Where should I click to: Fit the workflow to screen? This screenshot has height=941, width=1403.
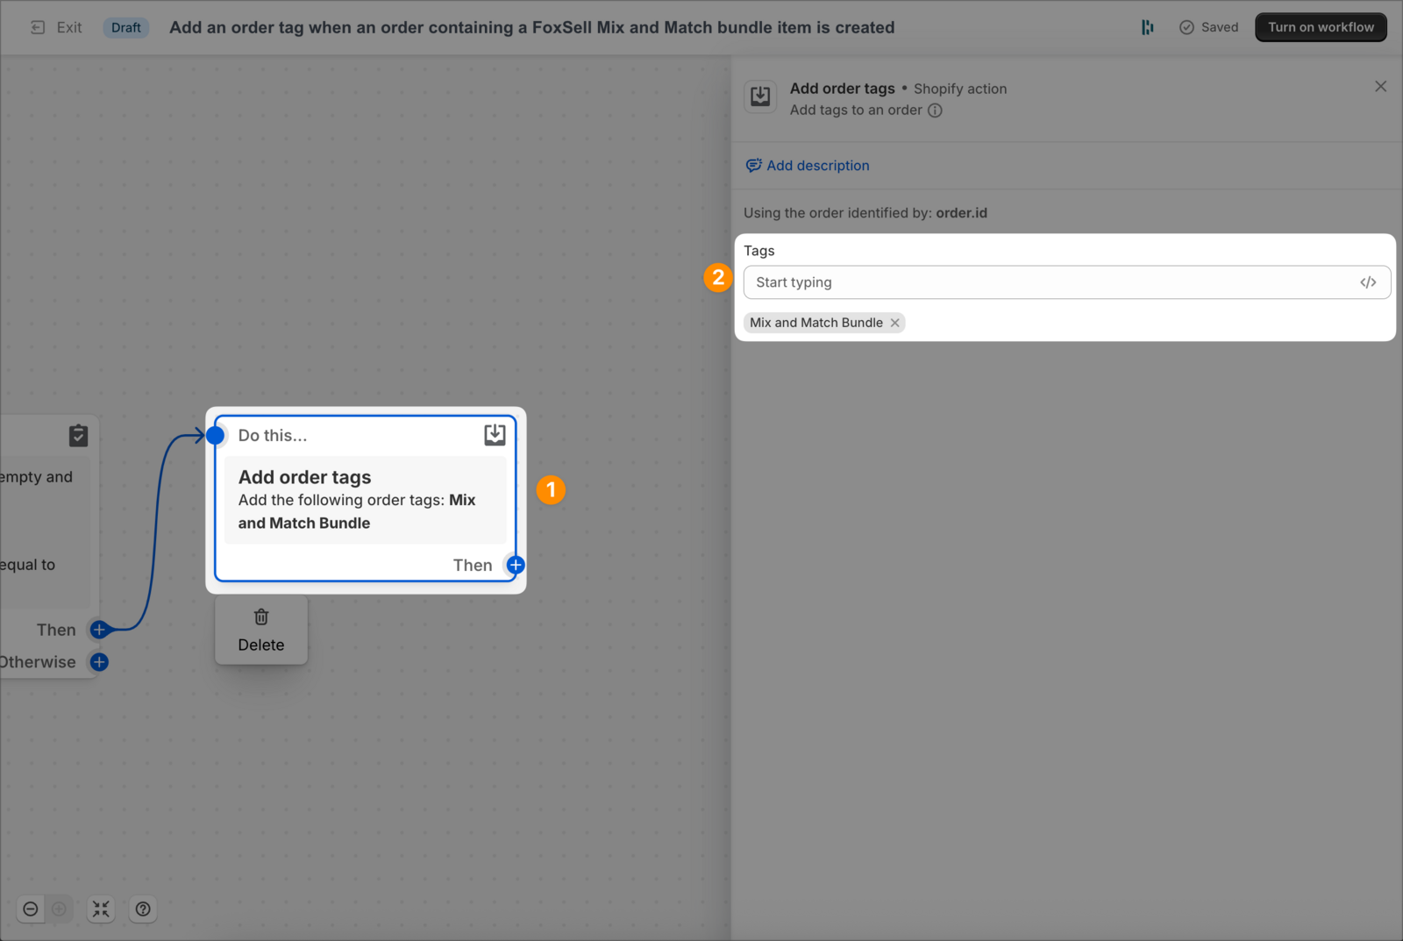tap(100, 909)
